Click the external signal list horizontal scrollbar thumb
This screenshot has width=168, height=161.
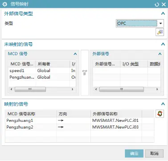pyautogui.click(x=122, y=89)
